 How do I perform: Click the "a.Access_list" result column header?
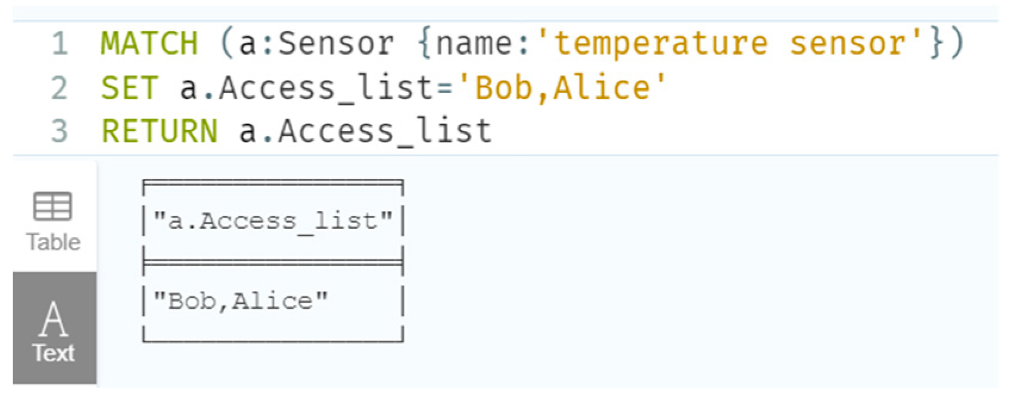pyautogui.click(x=273, y=221)
